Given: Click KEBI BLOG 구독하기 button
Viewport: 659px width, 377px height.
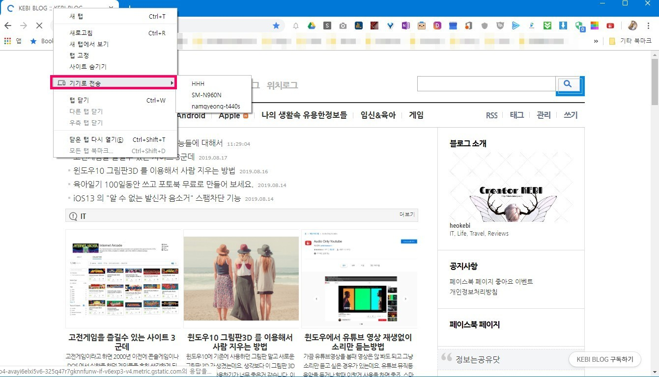Looking at the screenshot, I should click(604, 359).
